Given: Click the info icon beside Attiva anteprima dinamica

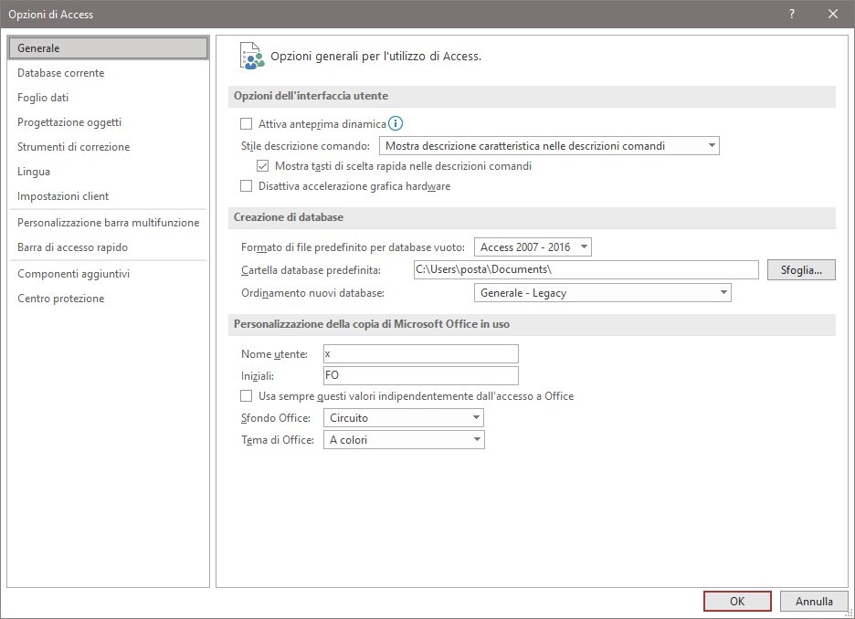Looking at the screenshot, I should [396, 123].
